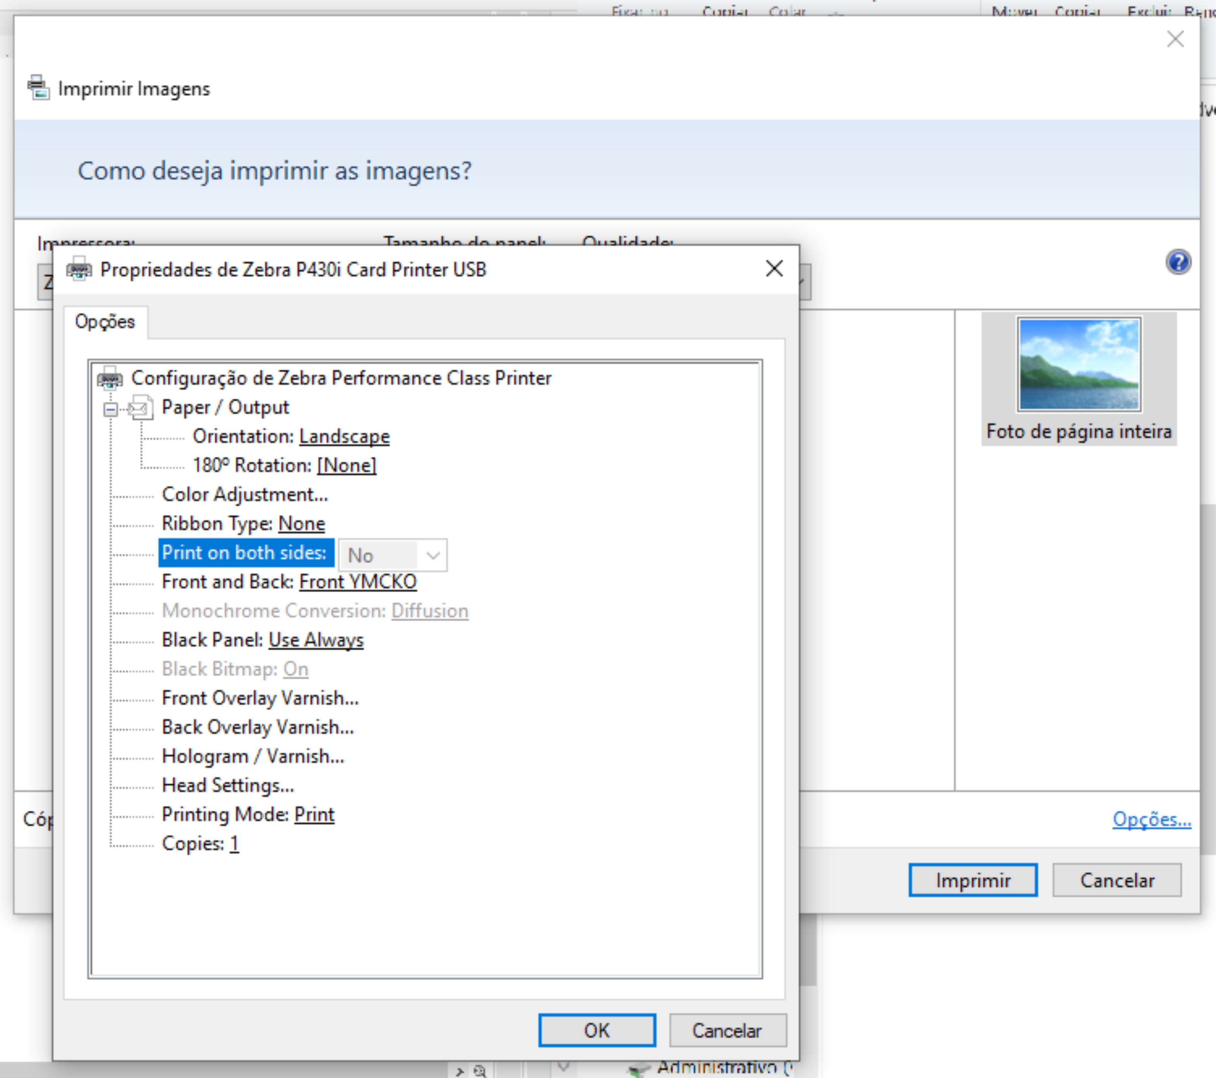Image resolution: width=1216 pixels, height=1078 pixels.
Task: Close the Zebra P430i properties dialog
Action: (x=774, y=269)
